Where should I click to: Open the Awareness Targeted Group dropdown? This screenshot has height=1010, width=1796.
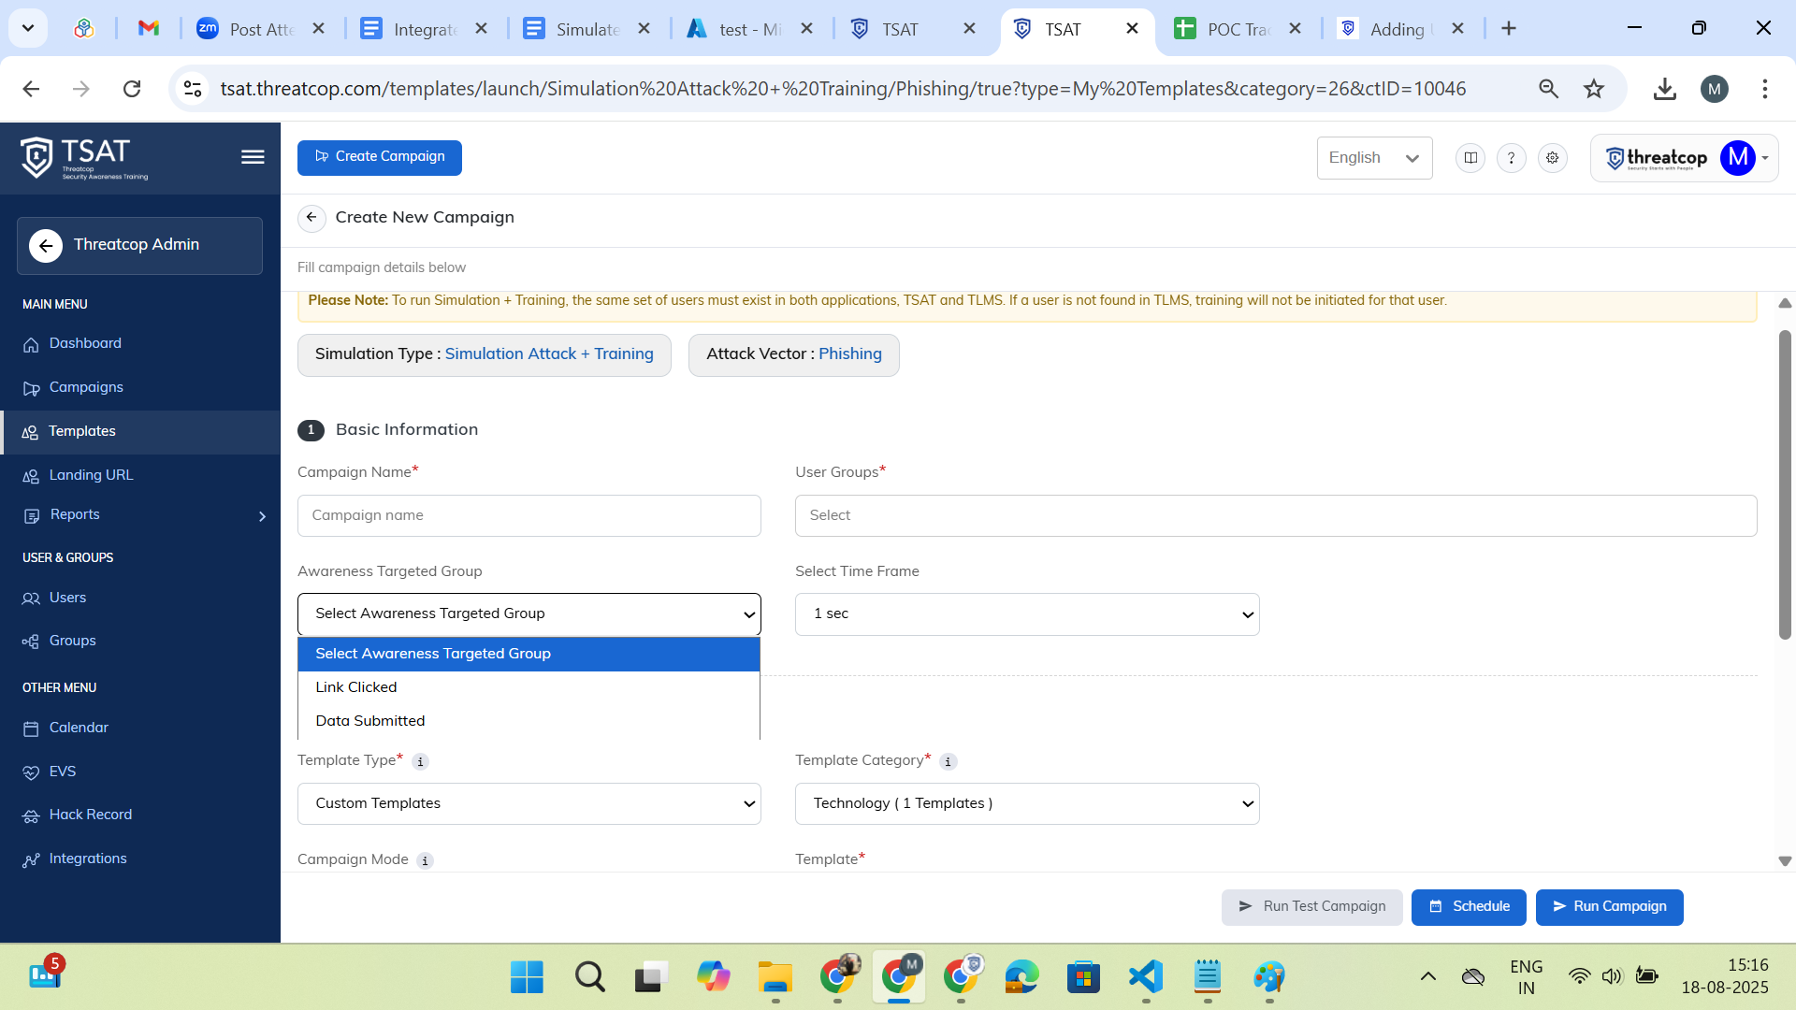point(529,614)
